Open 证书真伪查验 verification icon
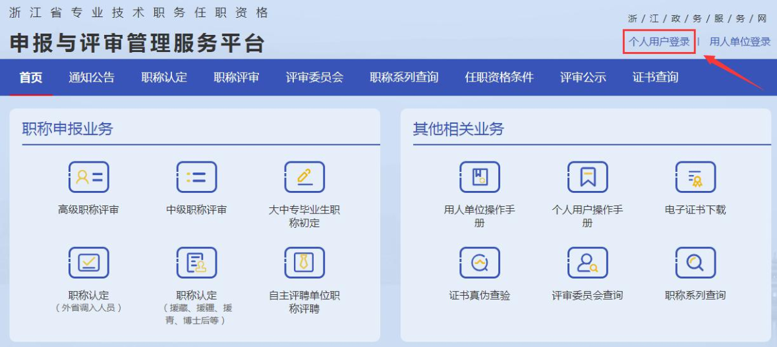The image size is (777, 347). pos(479,263)
